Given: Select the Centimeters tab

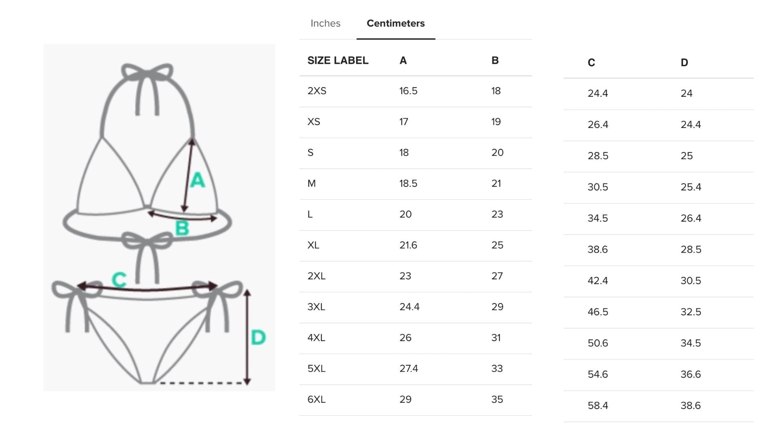Looking at the screenshot, I should click(x=396, y=23).
